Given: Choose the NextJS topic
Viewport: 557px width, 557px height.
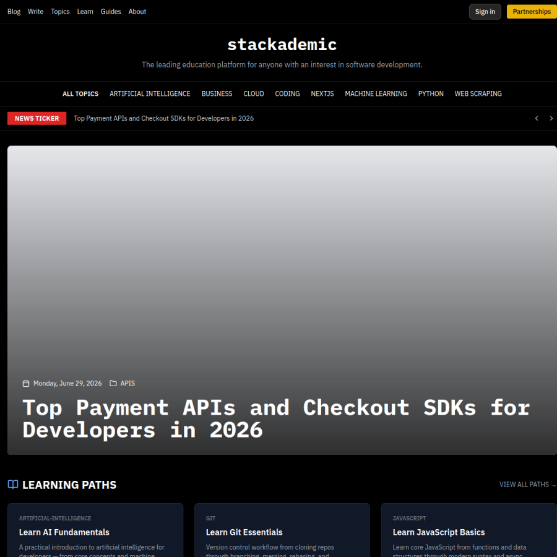Looking at the screenshot, I should [322, 94].
